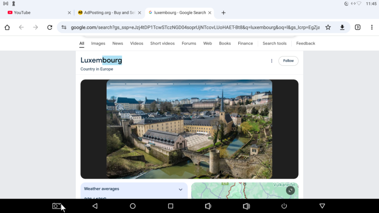Open the Search tools link

click(x=274, y=43)
